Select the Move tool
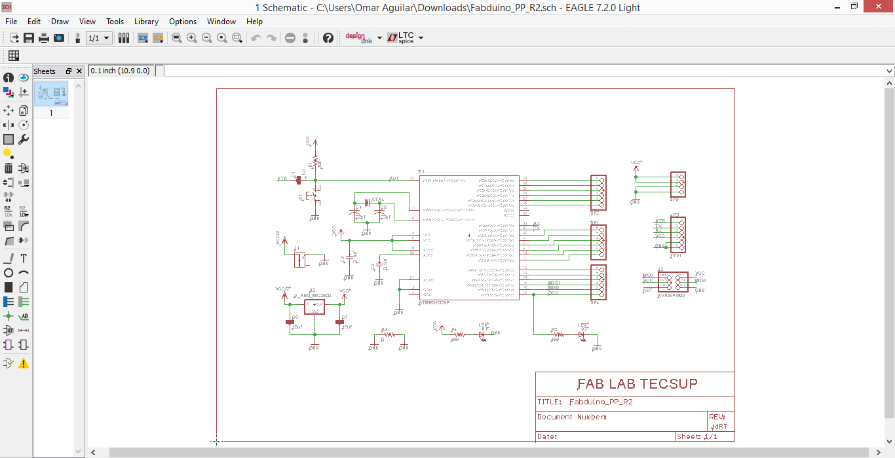This screenshot has height=458, width=895. point(9,111)
